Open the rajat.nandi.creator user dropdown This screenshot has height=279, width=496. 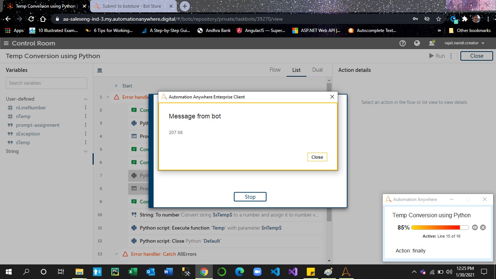coord(464,43)
